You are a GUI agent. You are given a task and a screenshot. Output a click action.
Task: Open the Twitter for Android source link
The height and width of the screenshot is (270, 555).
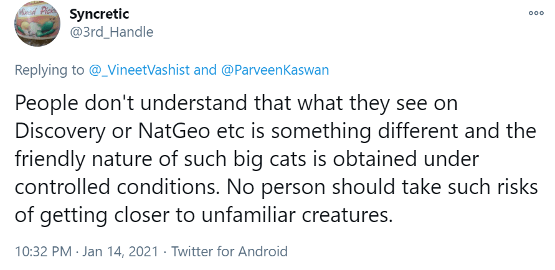[x=229, y=252]
